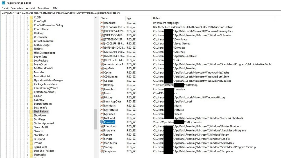Expand the ComDlg32 registry key
The image size is (281, 158).
pyautogui.click(x=28, y=21)
